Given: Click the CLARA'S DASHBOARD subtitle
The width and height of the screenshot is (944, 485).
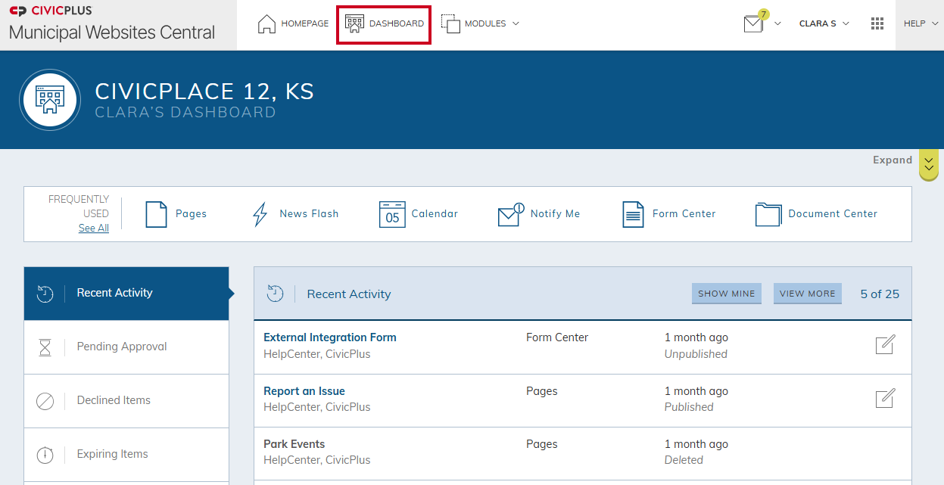Looking at the screenshot, I should (x=185, y=113).
